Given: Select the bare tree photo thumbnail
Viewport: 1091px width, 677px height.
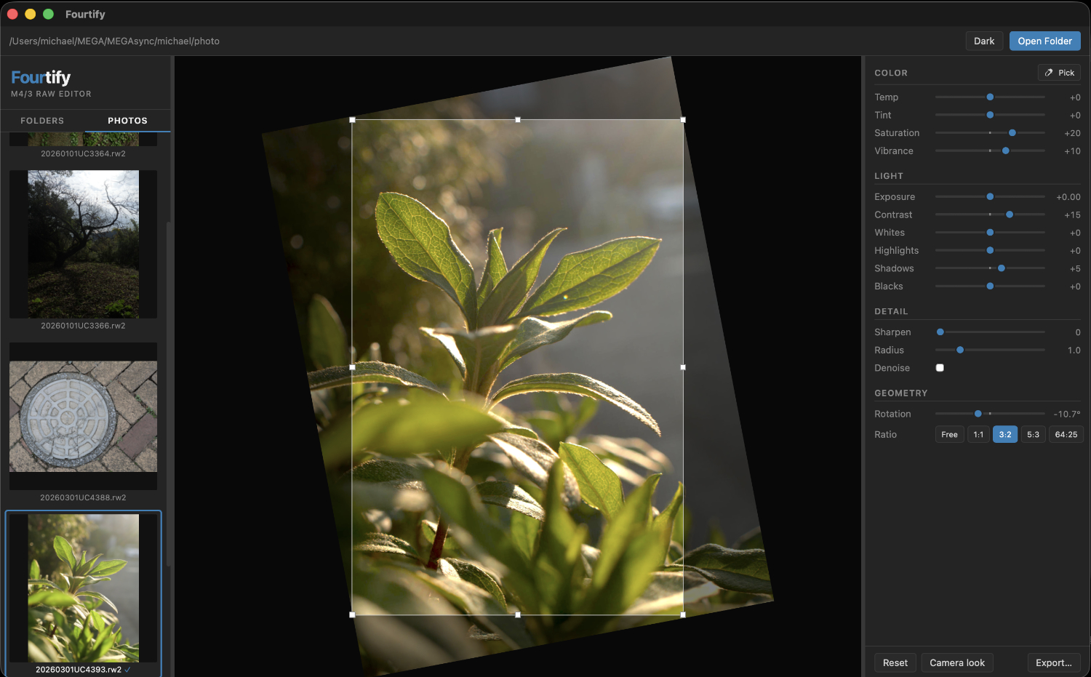Looking at the screenshot, I should coord(83,244).
